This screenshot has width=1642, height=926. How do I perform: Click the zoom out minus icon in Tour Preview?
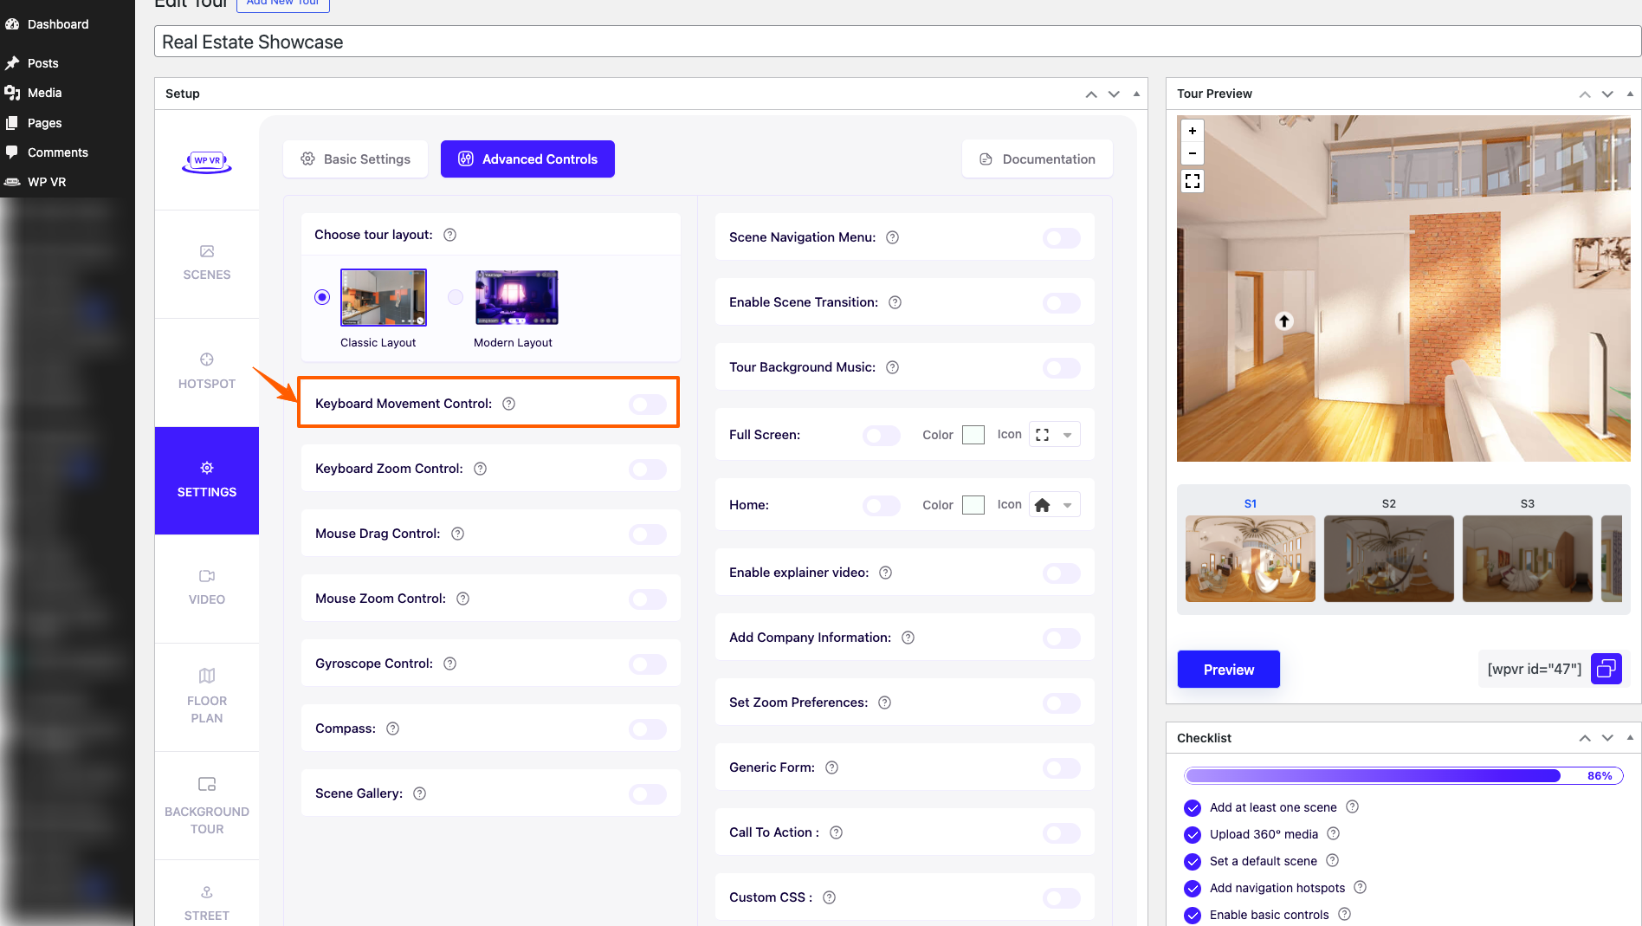(1193, 153)
